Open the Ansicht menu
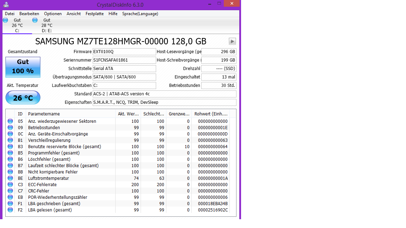This screenshot has width=406, height=228. (x=74, y=14)
